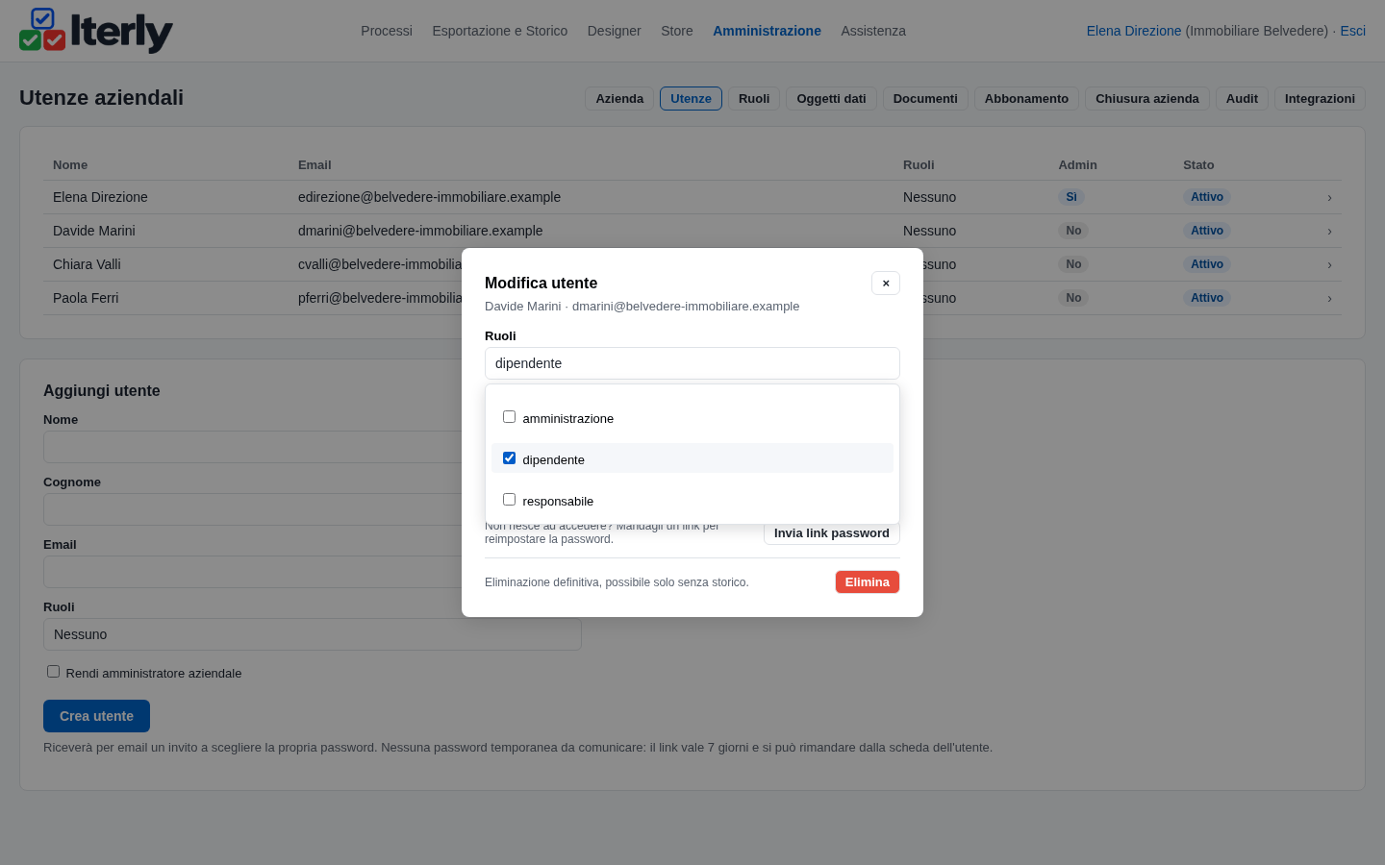1385x865 pixels.
Task: Open the Store menu
Action: coord(677,31)
